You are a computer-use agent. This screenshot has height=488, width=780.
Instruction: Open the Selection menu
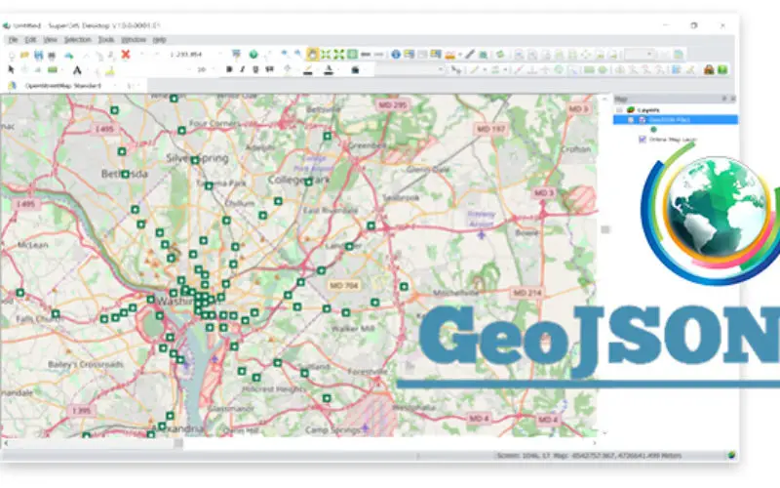[78, 40]
